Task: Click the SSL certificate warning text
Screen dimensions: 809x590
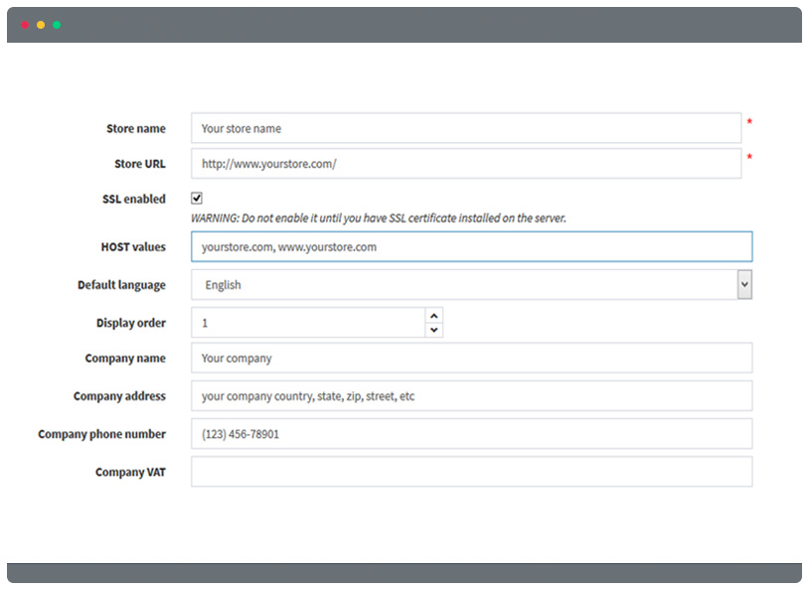Action: click(x=379, y=219)
